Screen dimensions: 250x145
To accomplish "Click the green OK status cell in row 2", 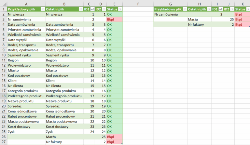I will click(x=114, y=14).
